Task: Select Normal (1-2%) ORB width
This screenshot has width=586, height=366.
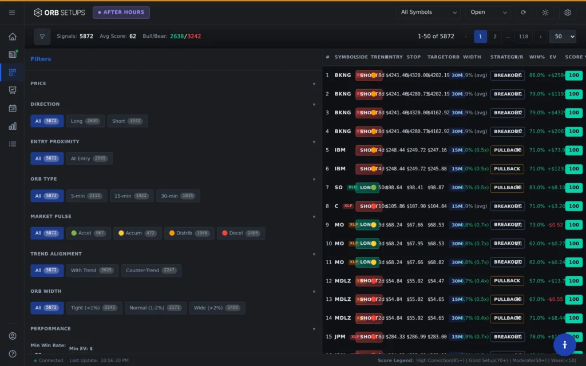Action: click(156, 308)
